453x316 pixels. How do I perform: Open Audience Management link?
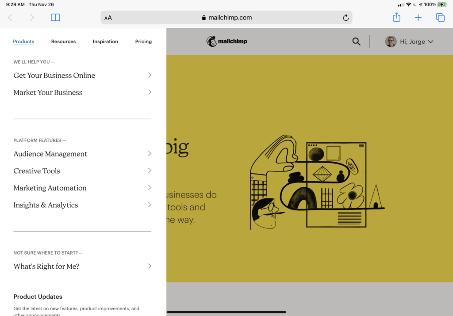coord(50,154)
